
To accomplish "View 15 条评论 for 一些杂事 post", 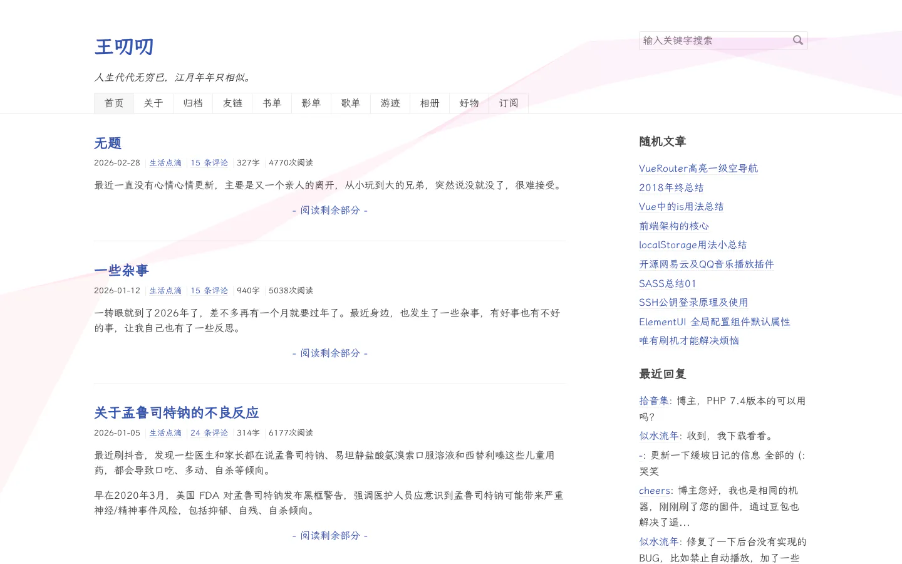I will pyautogui.click(x=209, y=291).
